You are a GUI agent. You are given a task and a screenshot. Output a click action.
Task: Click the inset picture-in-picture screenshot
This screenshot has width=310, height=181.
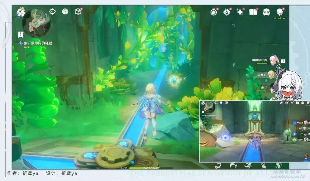[x=254, y=131]
